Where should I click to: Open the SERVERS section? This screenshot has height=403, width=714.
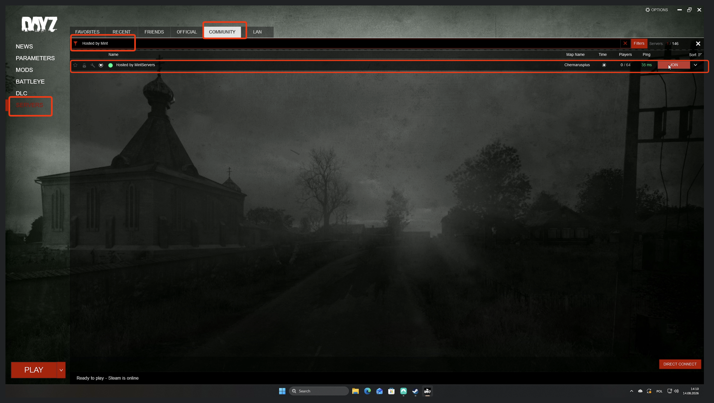(x=29, y=105)
